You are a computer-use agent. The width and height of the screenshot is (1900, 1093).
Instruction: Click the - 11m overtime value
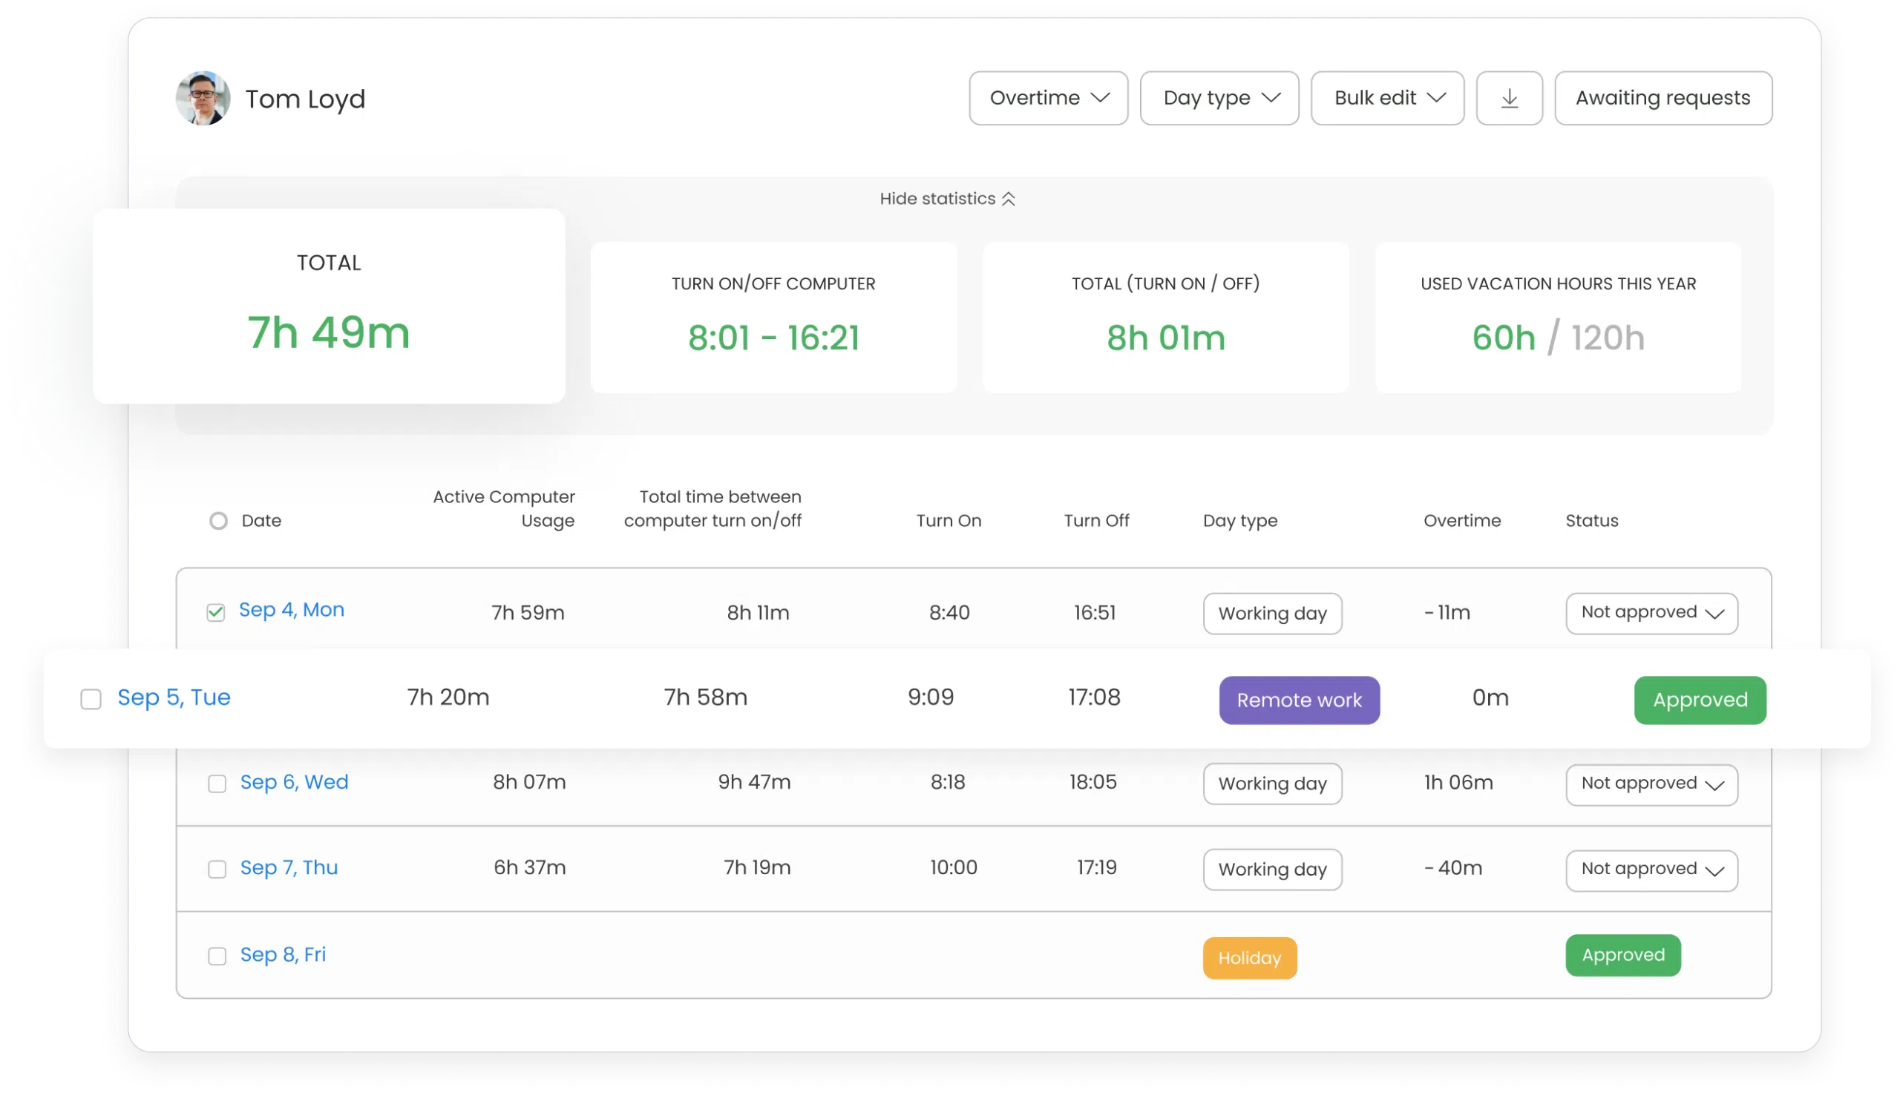coord(1447,613)
